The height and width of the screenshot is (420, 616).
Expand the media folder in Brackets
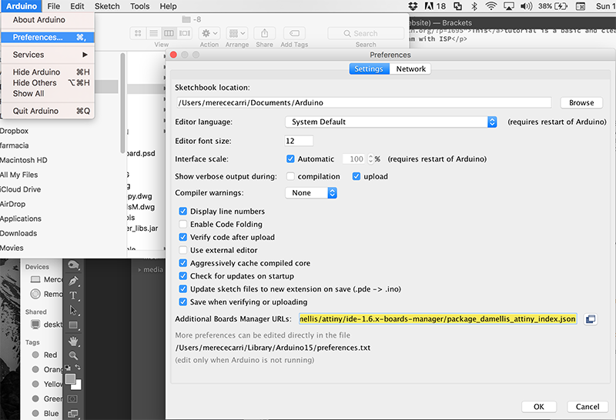(x=139, y=270)
